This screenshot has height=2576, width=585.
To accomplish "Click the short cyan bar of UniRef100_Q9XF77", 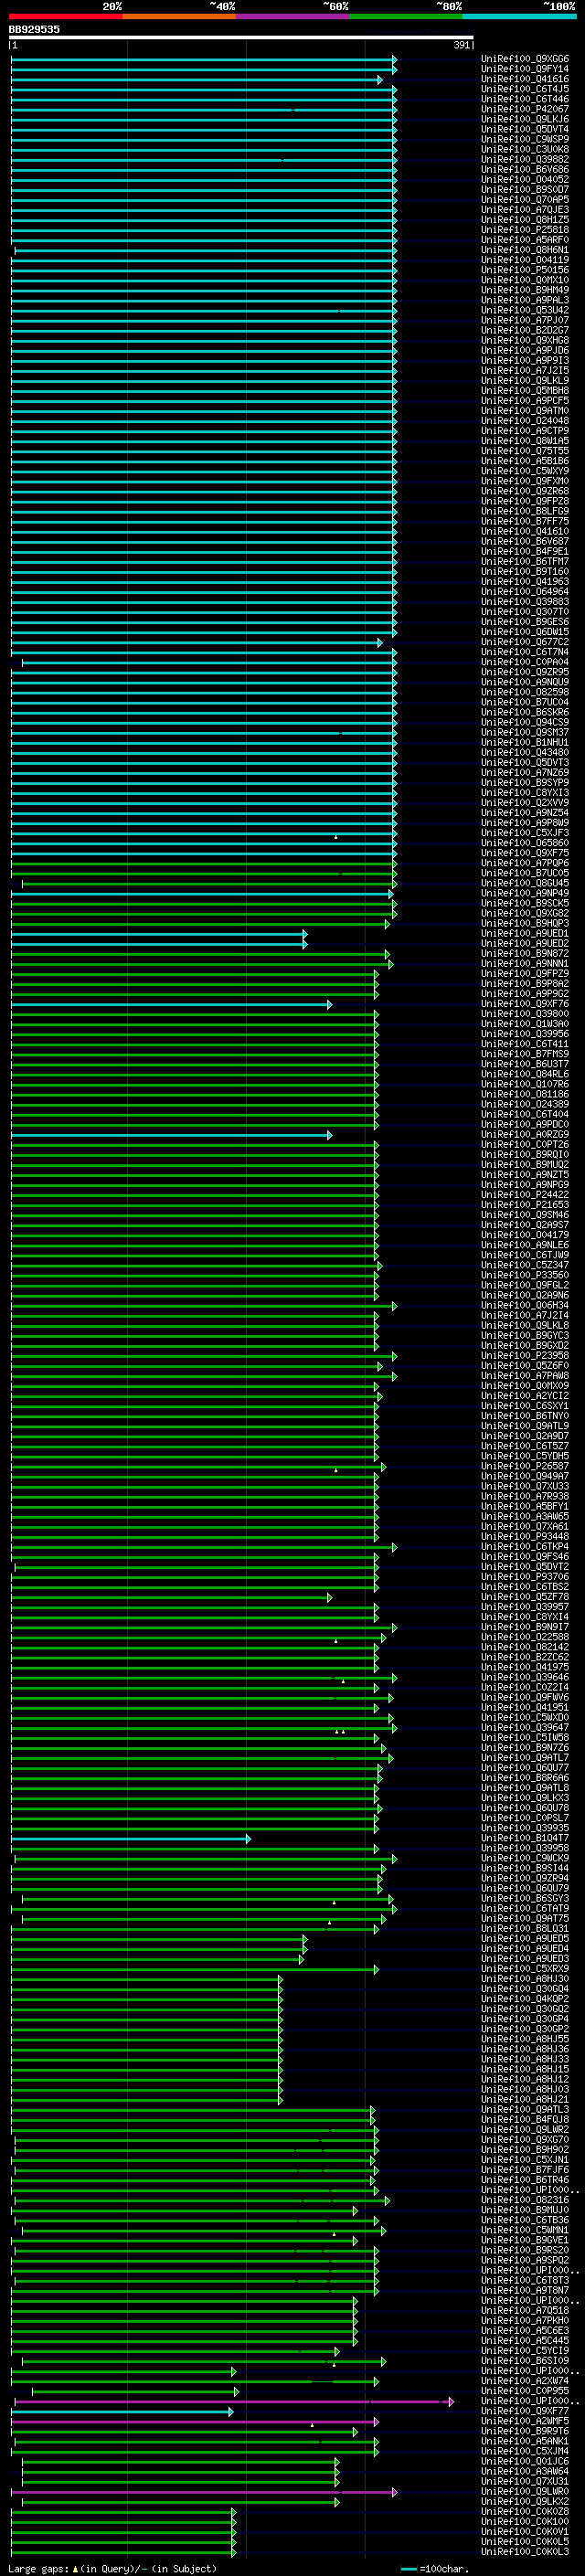I will click(122, 2411).
